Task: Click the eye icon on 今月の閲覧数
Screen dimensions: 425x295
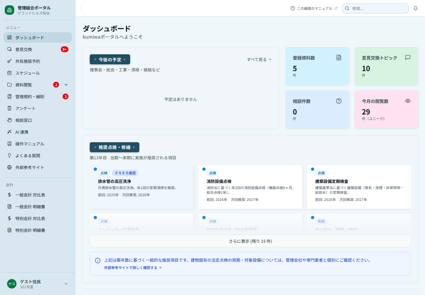Action: (x=408, y=101)
